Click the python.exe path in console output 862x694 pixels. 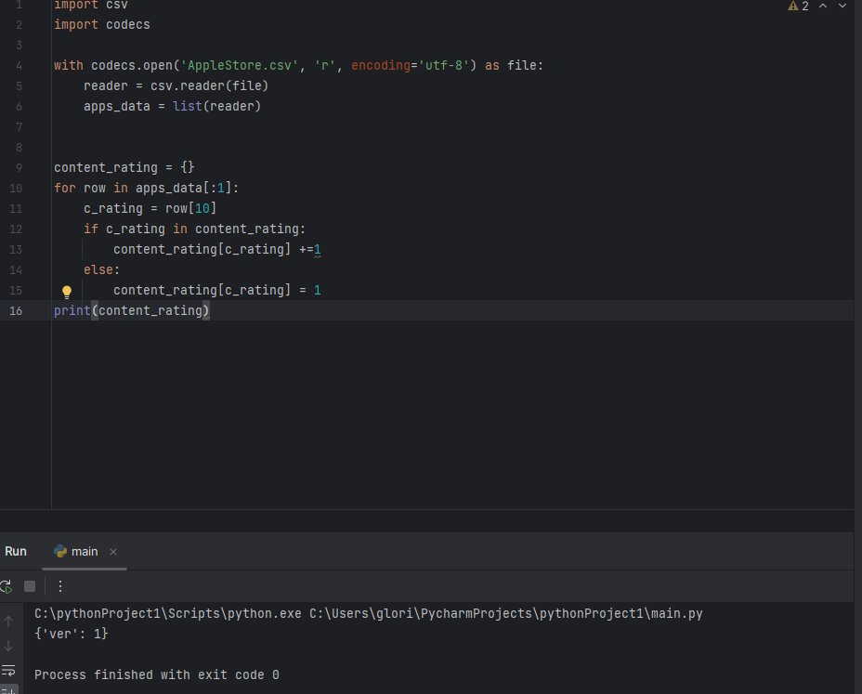168,614
